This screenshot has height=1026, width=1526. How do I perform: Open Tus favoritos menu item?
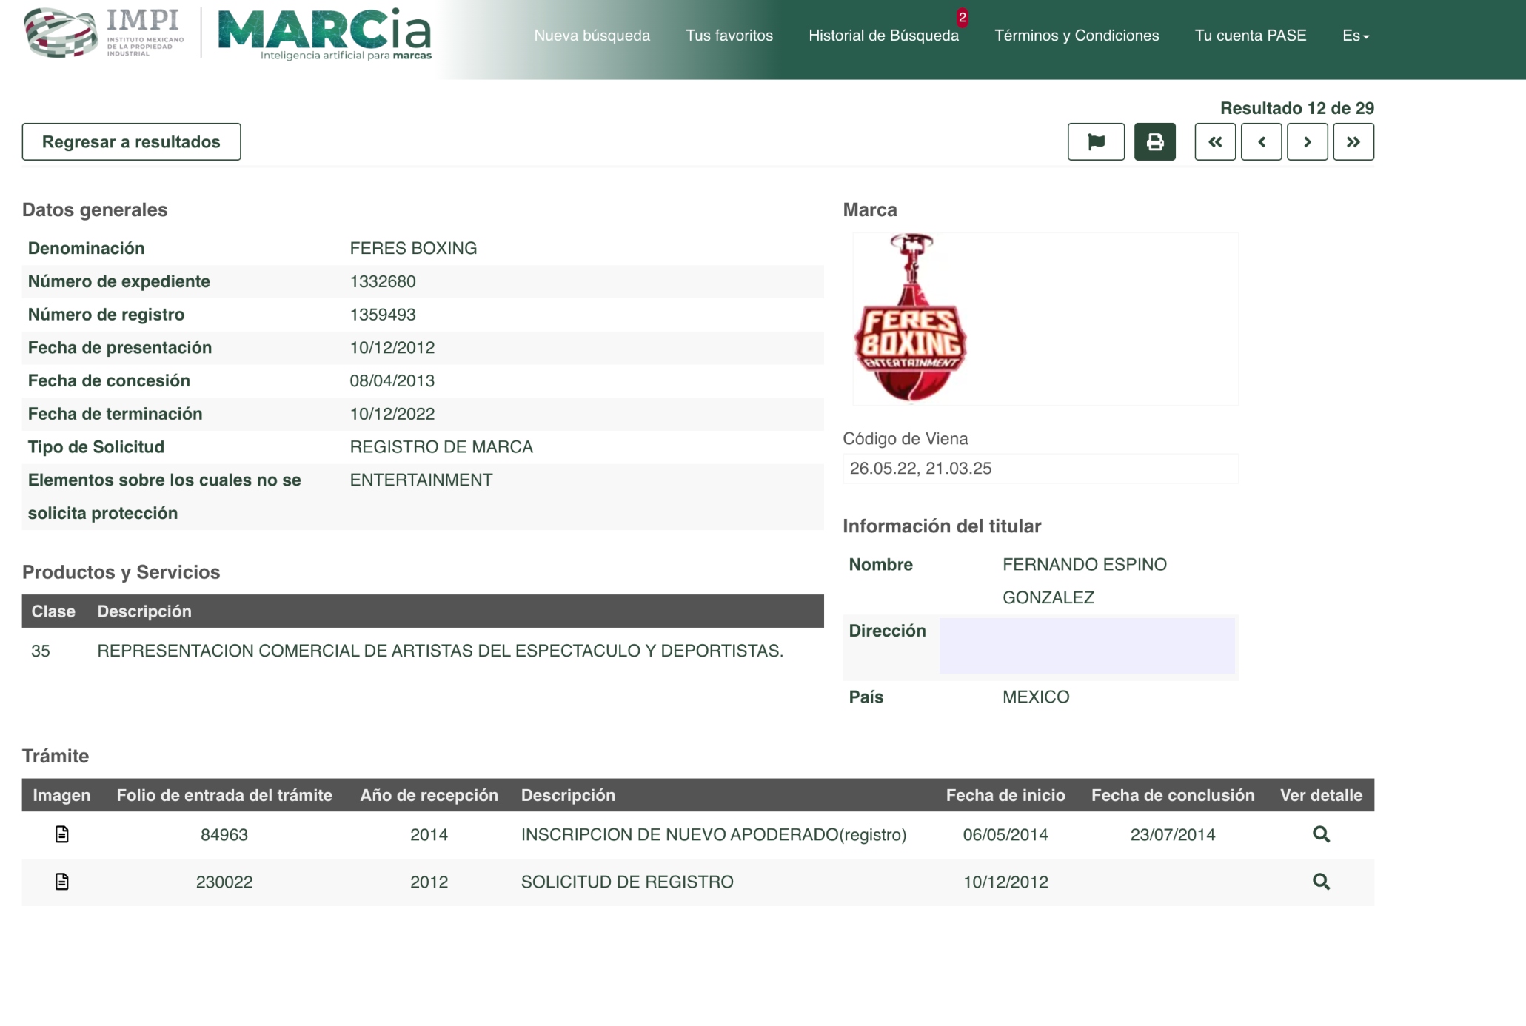point(729,36)
